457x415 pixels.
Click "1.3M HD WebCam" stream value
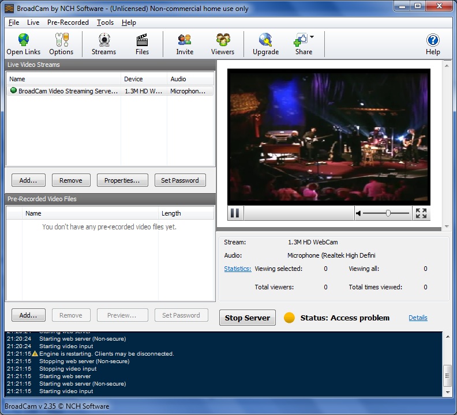(x=313, y=242)
